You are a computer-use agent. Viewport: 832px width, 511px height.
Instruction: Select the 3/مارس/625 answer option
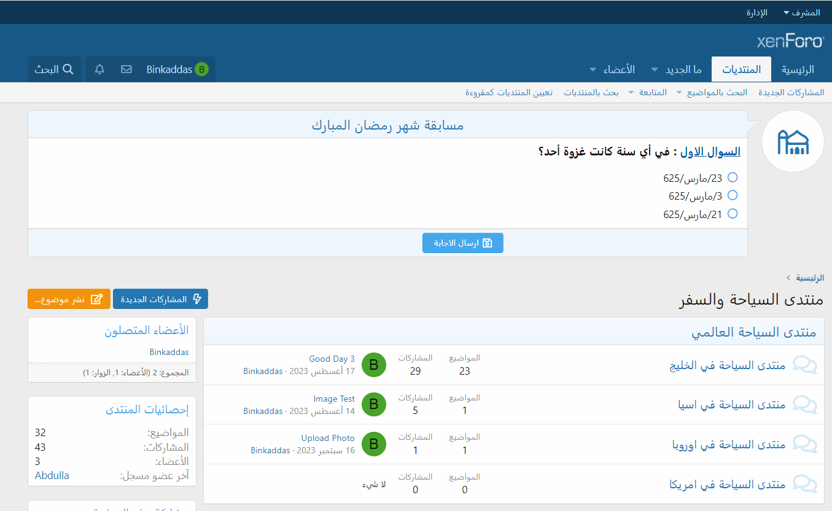tap(732, 196)
